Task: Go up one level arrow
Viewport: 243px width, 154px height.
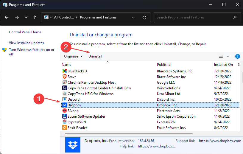Action: coord(35,17)
